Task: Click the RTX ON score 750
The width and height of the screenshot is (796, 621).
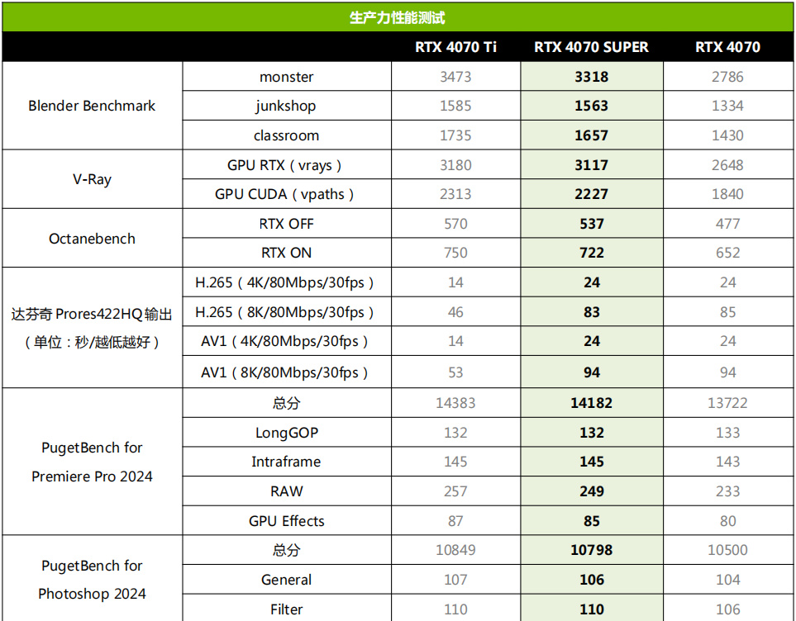Action: tap(455, 253)
